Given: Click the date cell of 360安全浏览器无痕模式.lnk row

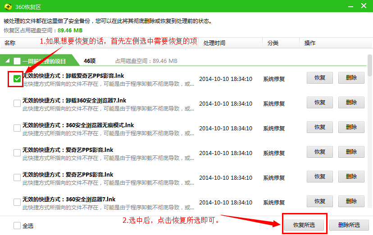Looking at the screenshot, I should click(x=226, y=128).
